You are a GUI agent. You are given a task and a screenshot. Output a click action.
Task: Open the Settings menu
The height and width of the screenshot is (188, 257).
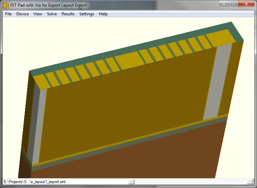point(87,14)
